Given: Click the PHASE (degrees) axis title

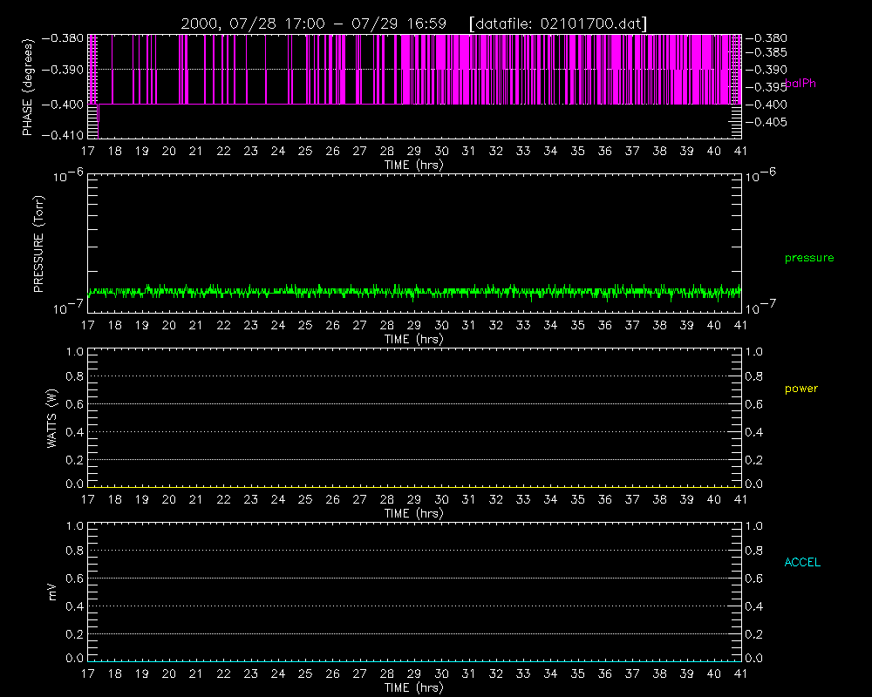Looking at the screenshot, I should pos(27,87).
